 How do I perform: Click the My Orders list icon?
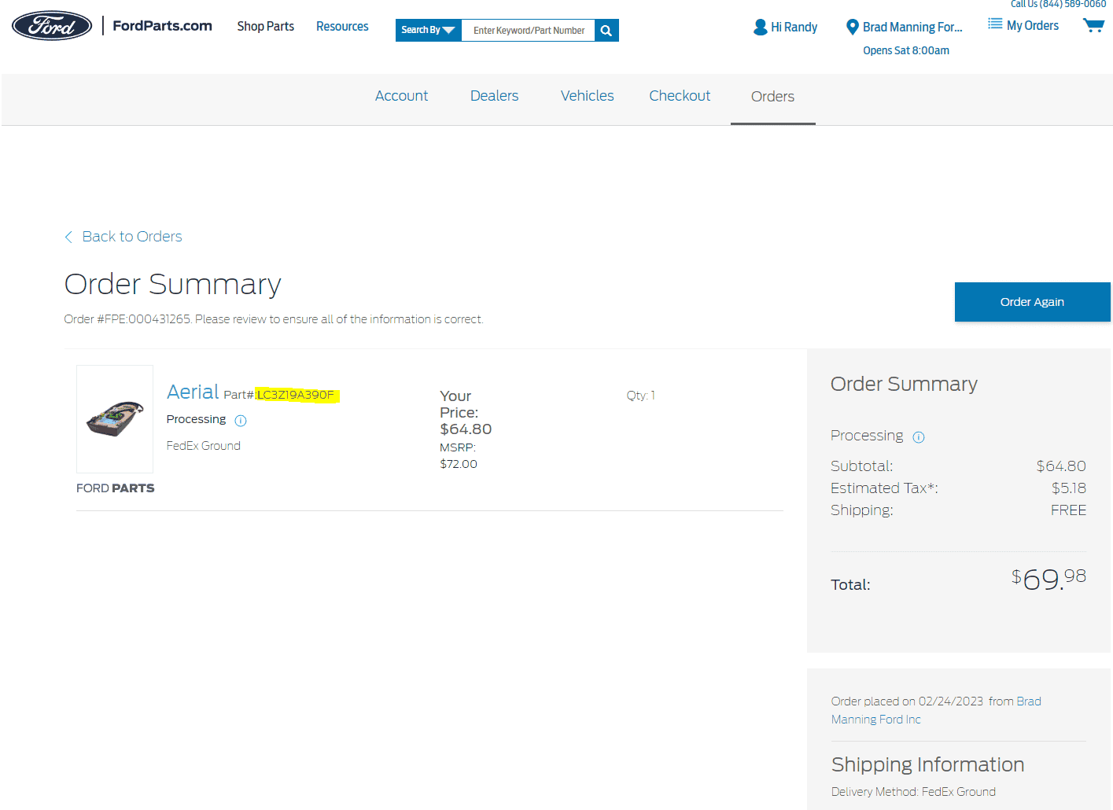tap(995, 24)
